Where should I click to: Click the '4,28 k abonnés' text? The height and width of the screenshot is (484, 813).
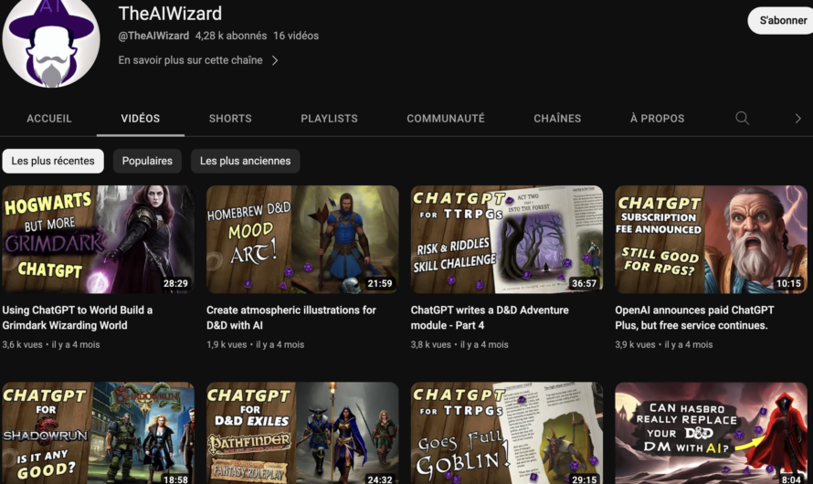[231, 36]
